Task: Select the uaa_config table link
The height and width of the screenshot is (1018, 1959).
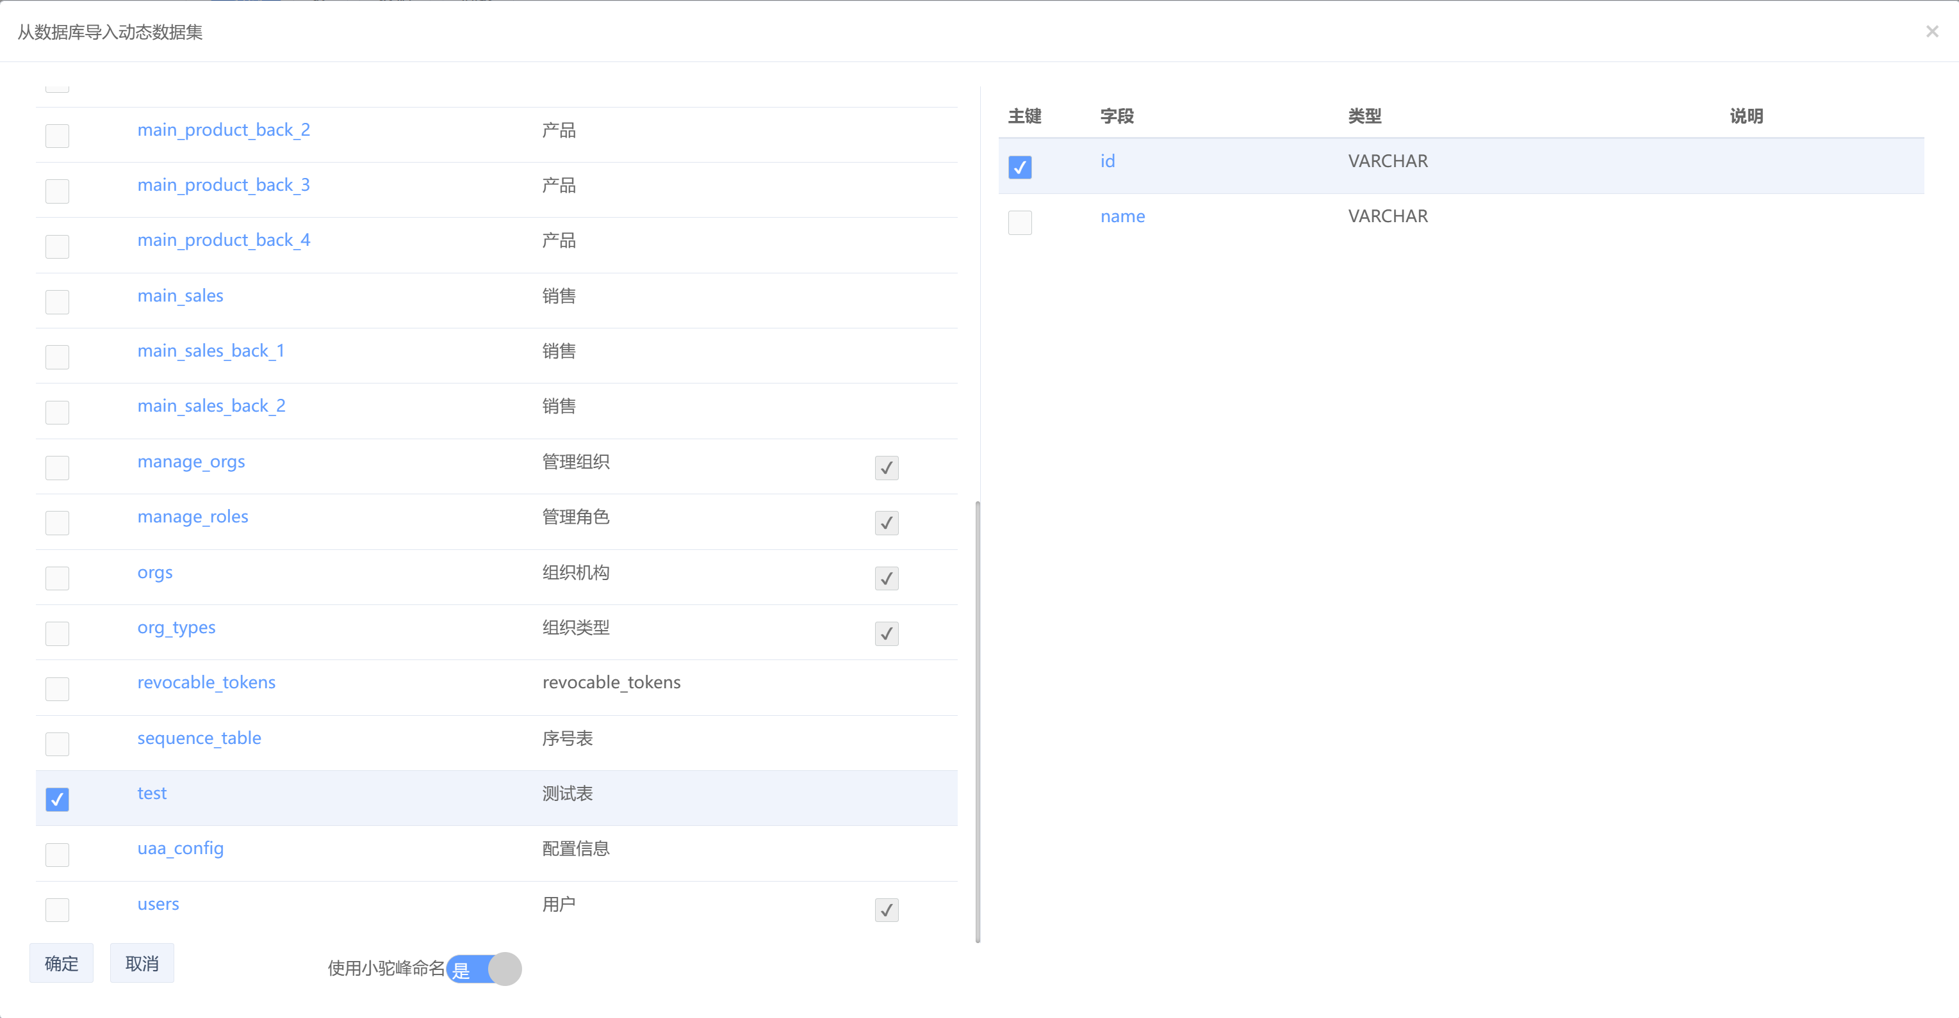Action: point(180,848)
